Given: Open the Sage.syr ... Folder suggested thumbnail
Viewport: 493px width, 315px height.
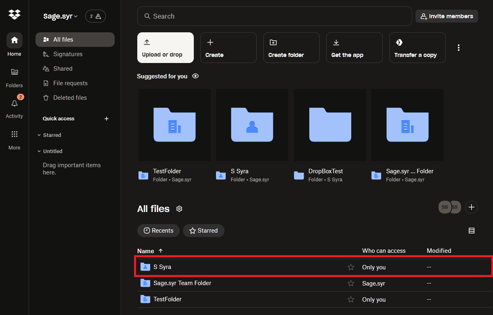Looking at the screenshot, I should coord(407,125).
